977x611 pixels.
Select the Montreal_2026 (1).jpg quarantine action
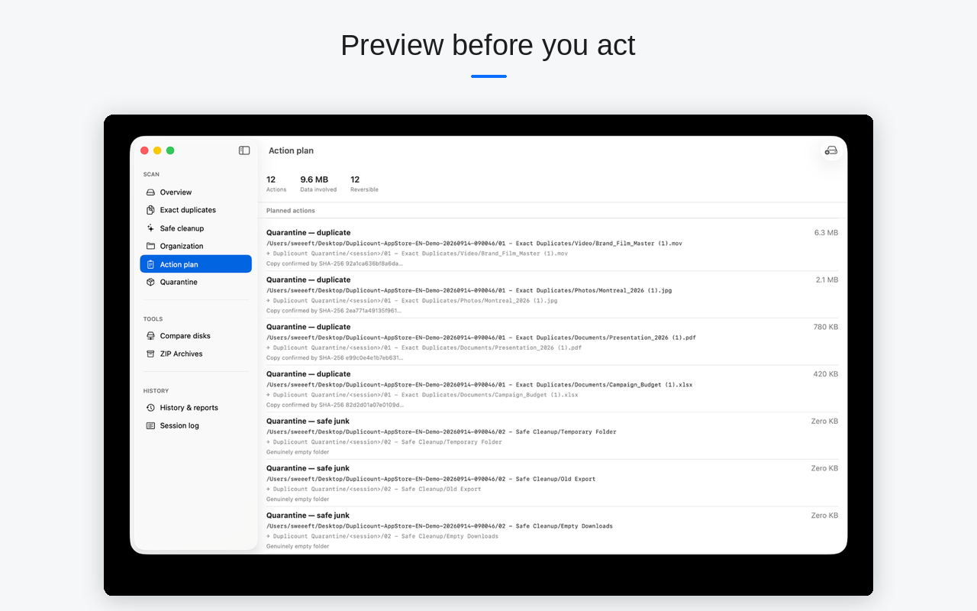click(553, 295)
